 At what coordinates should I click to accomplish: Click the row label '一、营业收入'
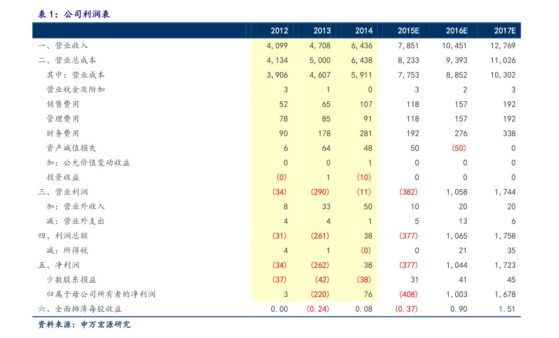(63, 45)
